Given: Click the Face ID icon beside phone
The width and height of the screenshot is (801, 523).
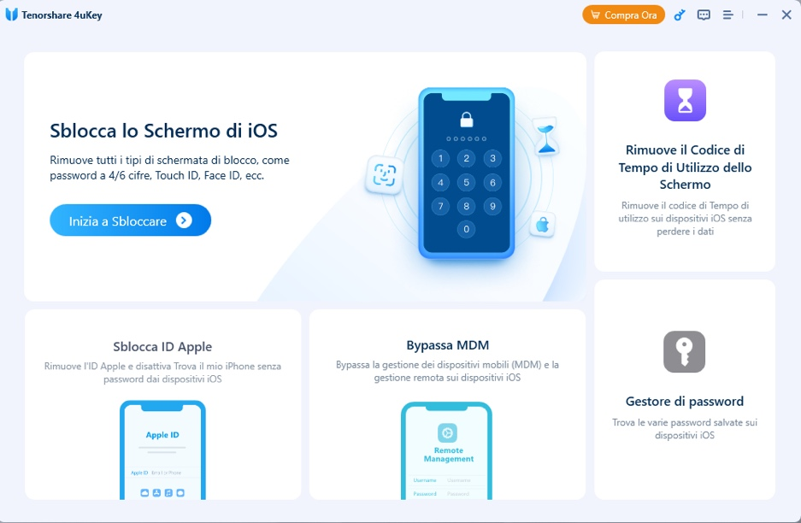Looking at the screenshot, I should point(384,174).
